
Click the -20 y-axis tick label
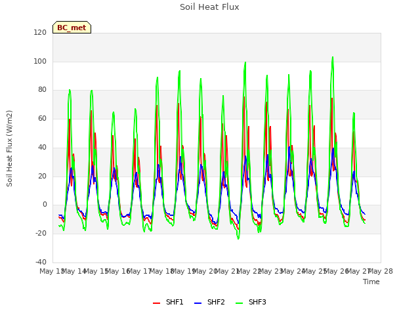(41, 234)
